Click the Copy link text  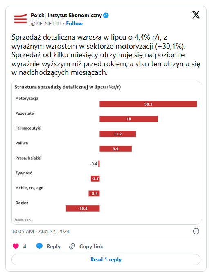[91, 246]
